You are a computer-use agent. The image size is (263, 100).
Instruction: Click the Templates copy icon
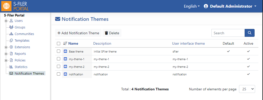point(11,40)
